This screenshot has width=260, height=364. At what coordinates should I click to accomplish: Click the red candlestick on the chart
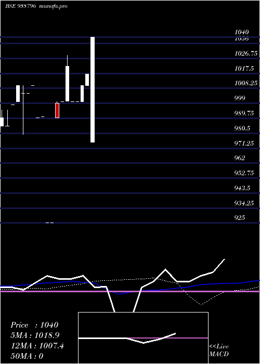[57, 110]
